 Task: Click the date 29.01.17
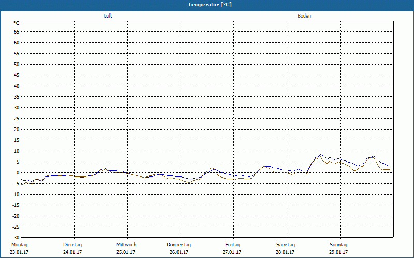click(x=338, y=252)
